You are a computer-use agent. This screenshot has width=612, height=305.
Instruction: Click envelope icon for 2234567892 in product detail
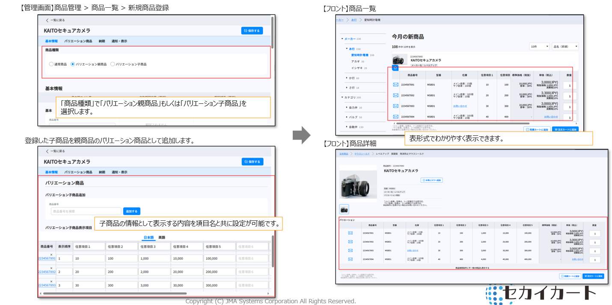point(350,242)
